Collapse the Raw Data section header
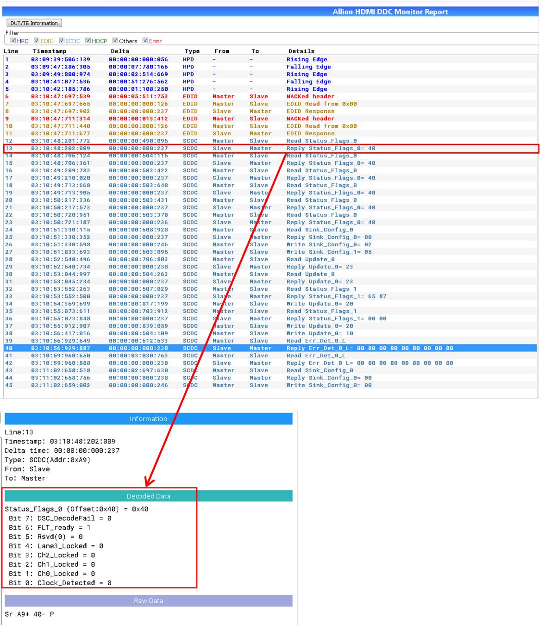Image resolution: width=545 pixels, height=637 pixels. click(x=148, y=600)
